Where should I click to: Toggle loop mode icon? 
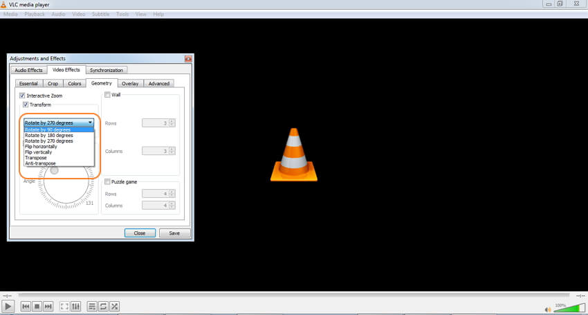click(x=104, y=307)
